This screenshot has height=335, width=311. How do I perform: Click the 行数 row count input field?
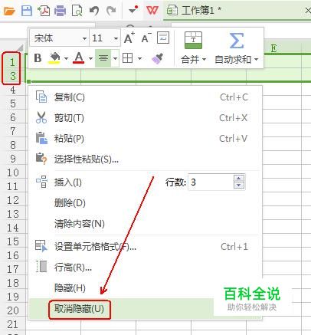pyautogui.click(x=211, y=182)
